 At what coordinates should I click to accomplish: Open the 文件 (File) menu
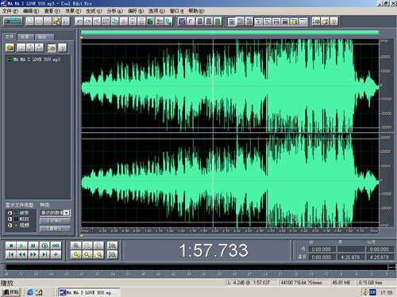click(10, 11)
